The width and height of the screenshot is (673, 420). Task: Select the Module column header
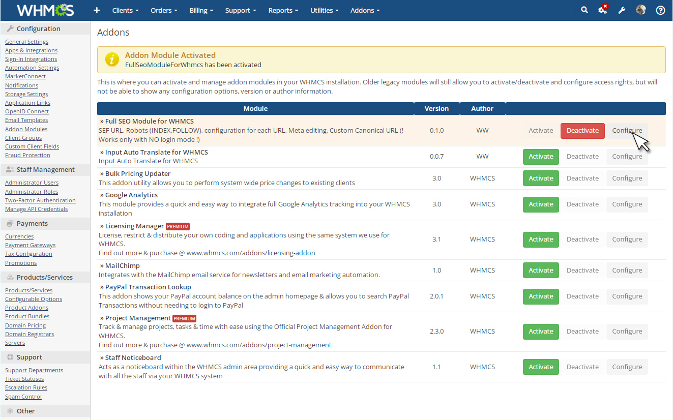point(255,108)
